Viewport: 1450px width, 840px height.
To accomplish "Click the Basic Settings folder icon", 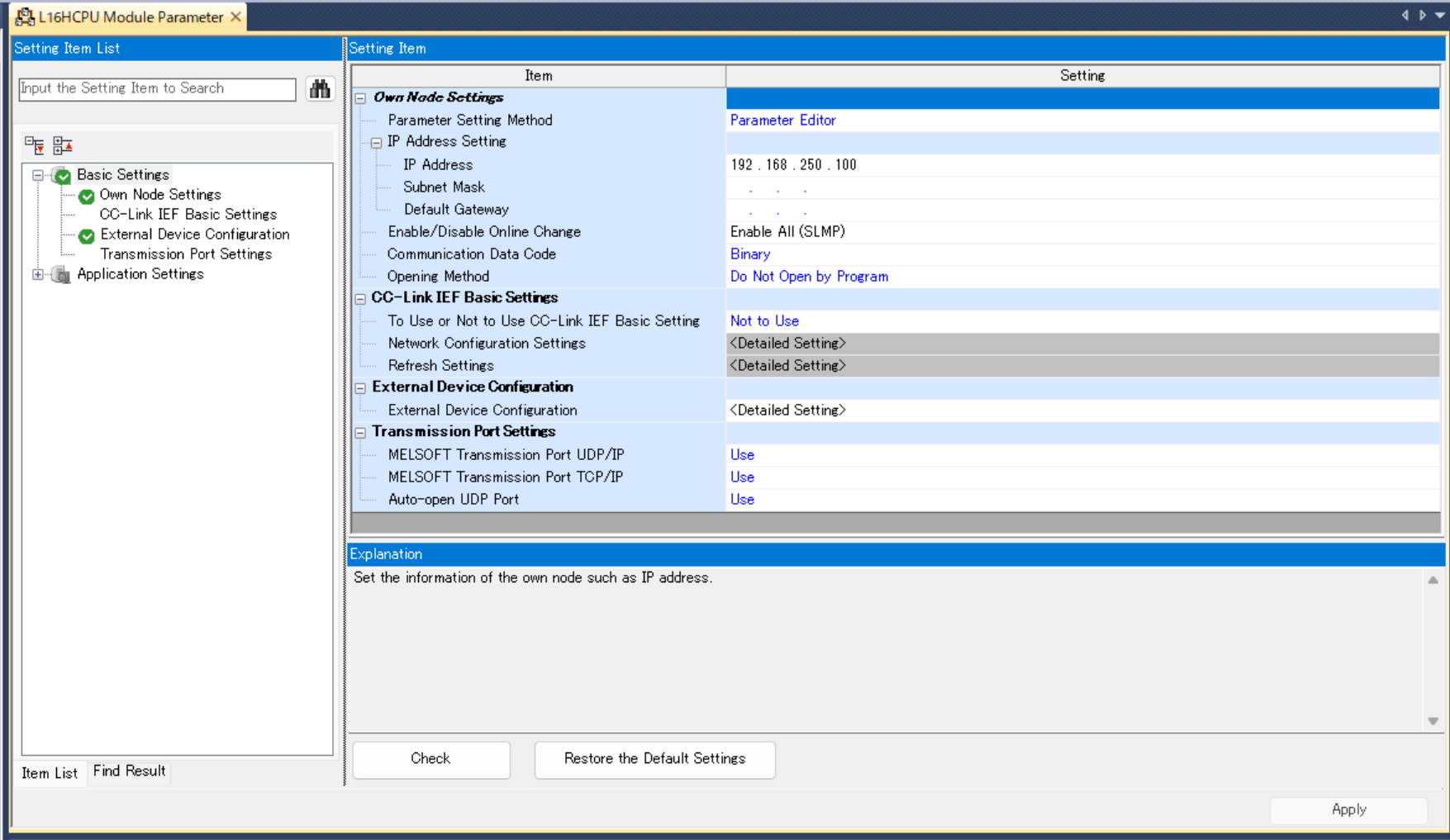I will [61, 175].
